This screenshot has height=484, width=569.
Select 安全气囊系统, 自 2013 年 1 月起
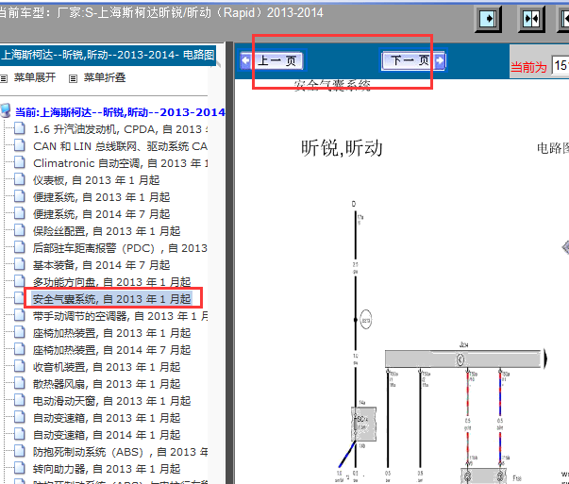(111, 299)
